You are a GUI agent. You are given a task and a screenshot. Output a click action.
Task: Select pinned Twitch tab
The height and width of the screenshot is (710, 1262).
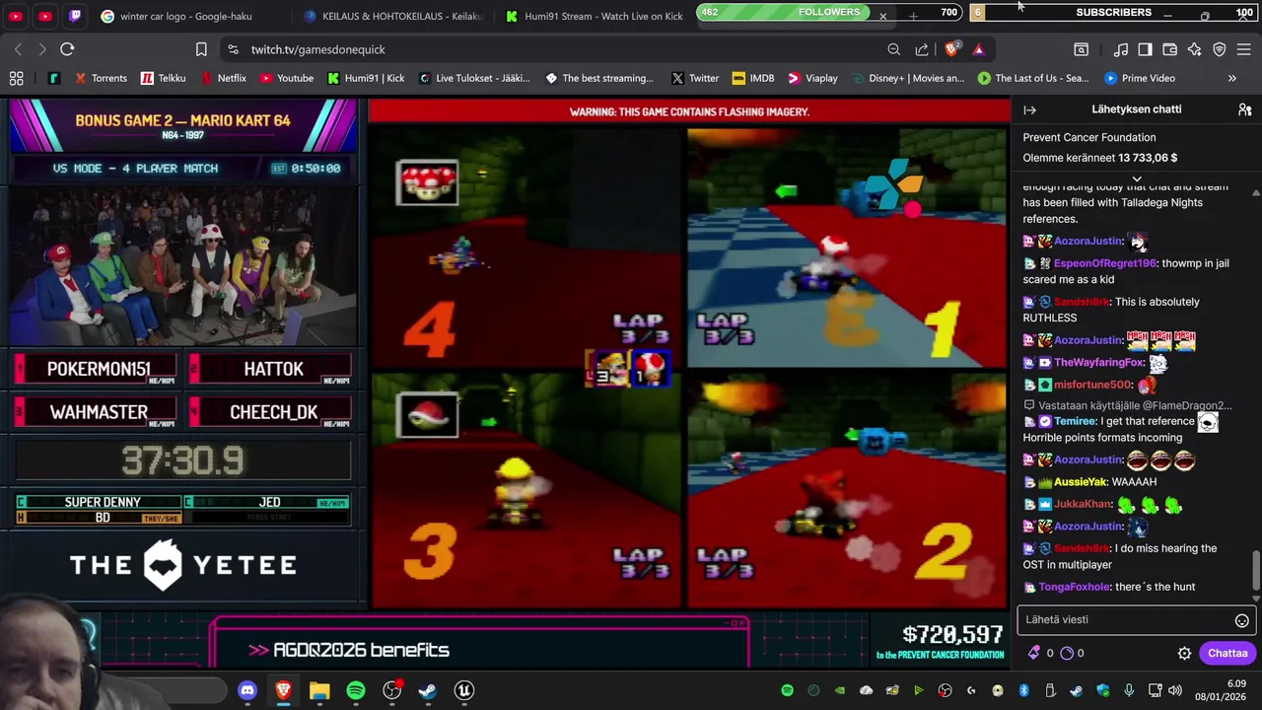76,16
